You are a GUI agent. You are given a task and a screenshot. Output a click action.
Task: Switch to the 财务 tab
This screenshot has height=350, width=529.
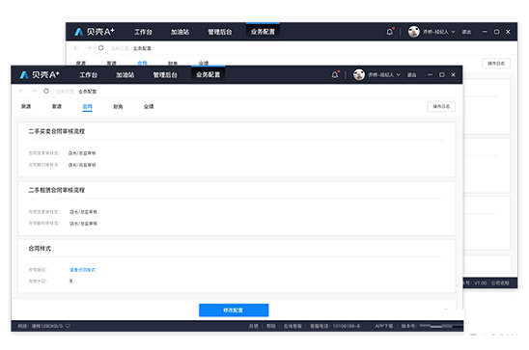pyautogui.click(x=118, y=106)
